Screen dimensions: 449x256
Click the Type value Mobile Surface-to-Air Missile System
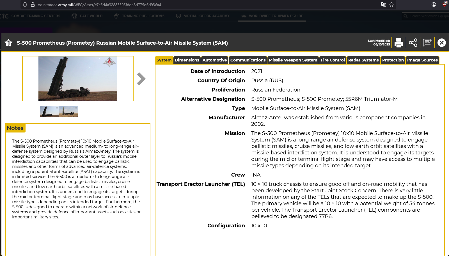click(306, 108)
